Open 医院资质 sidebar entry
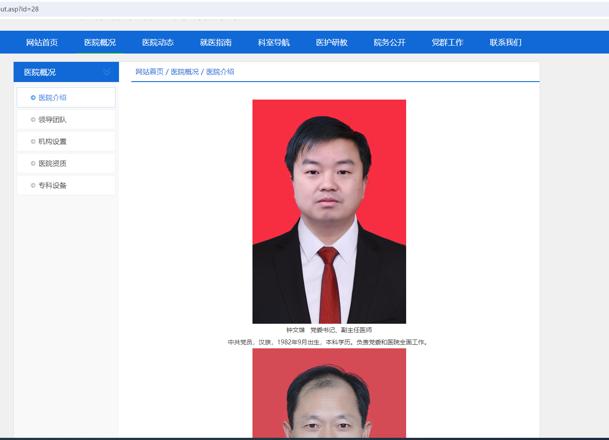The width and height of the screenshot is (609, 440). click(66, 163)
